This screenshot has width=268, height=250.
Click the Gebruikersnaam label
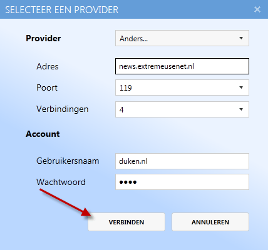[68, 161]
